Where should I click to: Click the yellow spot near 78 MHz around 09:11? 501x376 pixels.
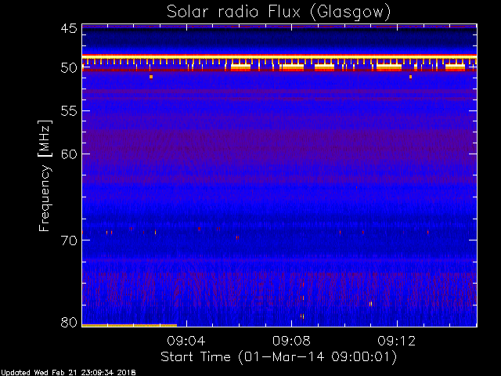click(370, 304)
